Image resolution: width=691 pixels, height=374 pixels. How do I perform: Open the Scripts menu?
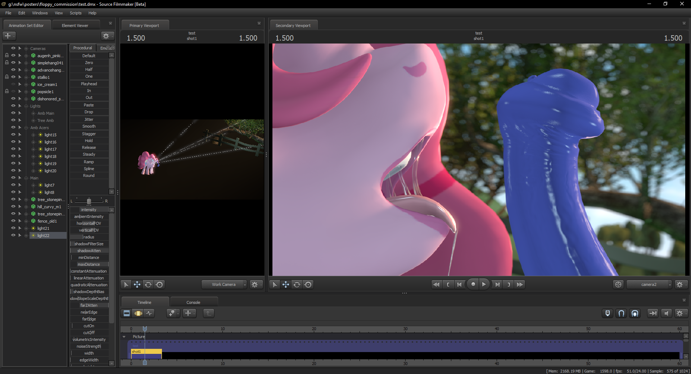76,13
